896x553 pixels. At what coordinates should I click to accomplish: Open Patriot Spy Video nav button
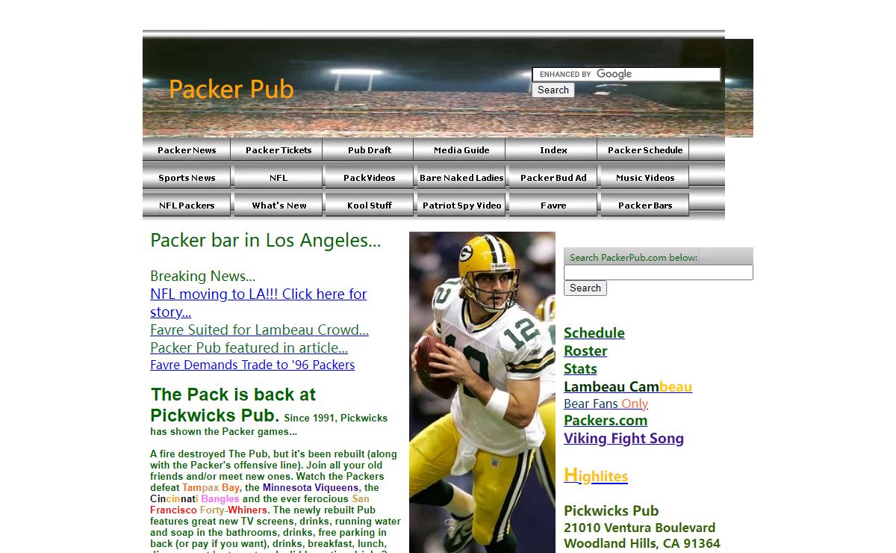(x=461, y=205)
